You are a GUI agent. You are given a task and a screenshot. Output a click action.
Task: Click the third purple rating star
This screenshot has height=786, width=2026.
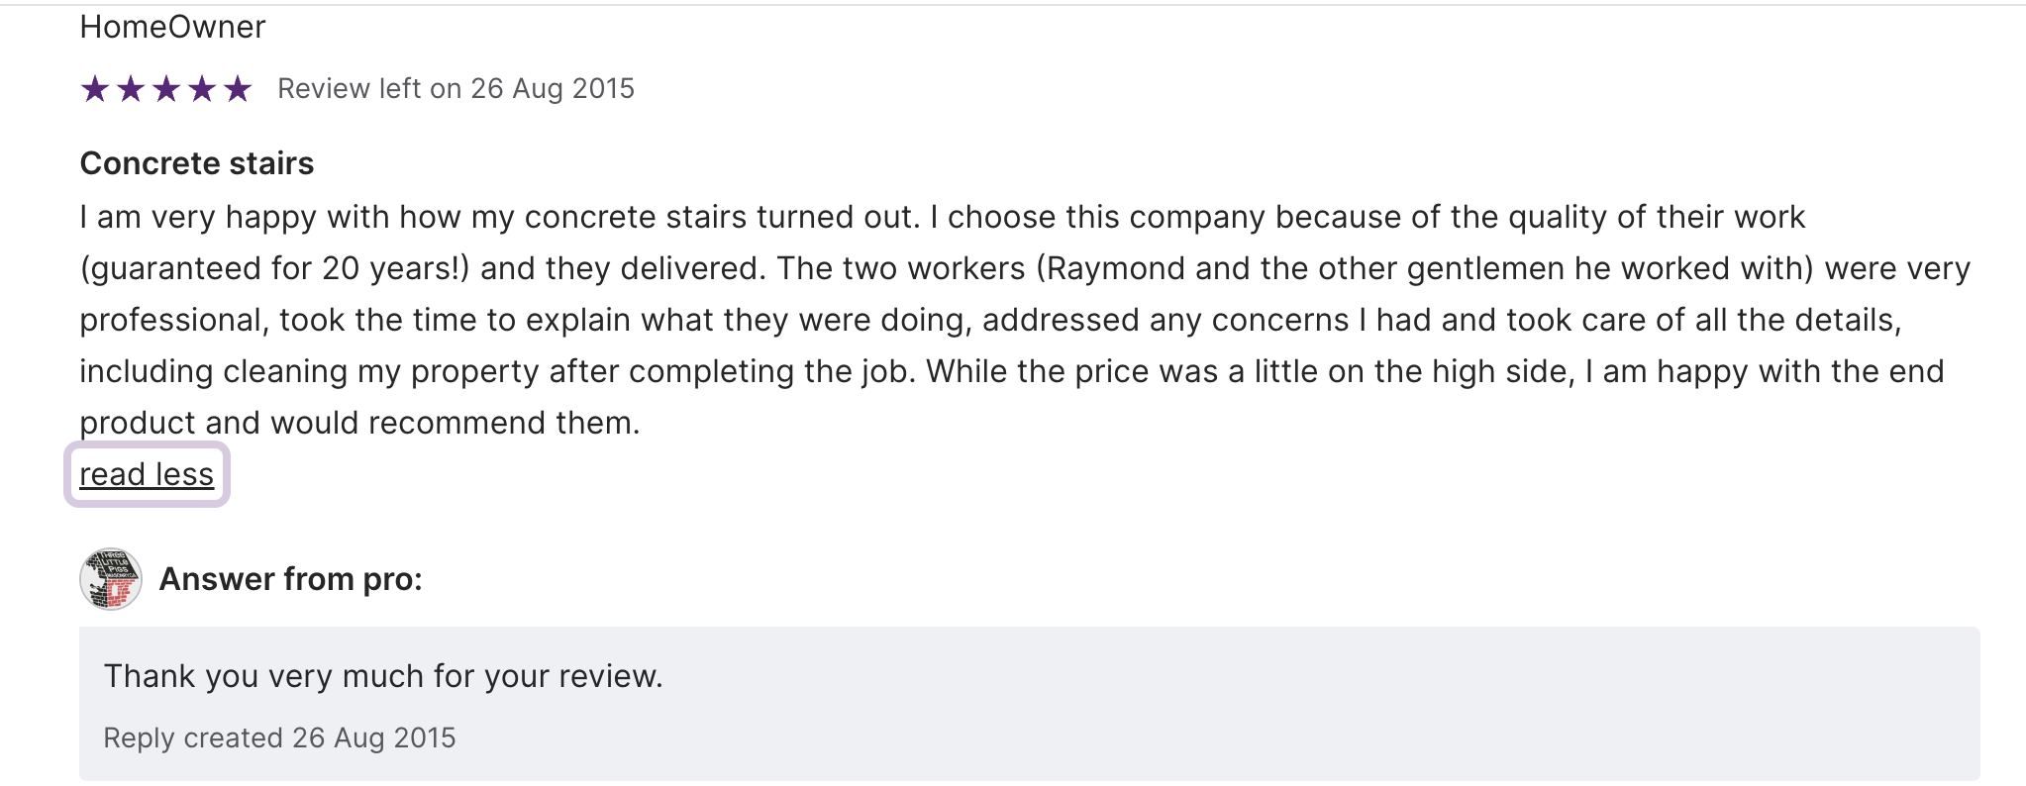(166, 89)
